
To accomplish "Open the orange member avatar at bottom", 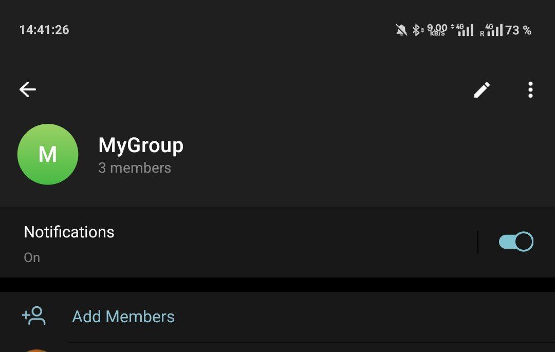I will pos(36,350).
